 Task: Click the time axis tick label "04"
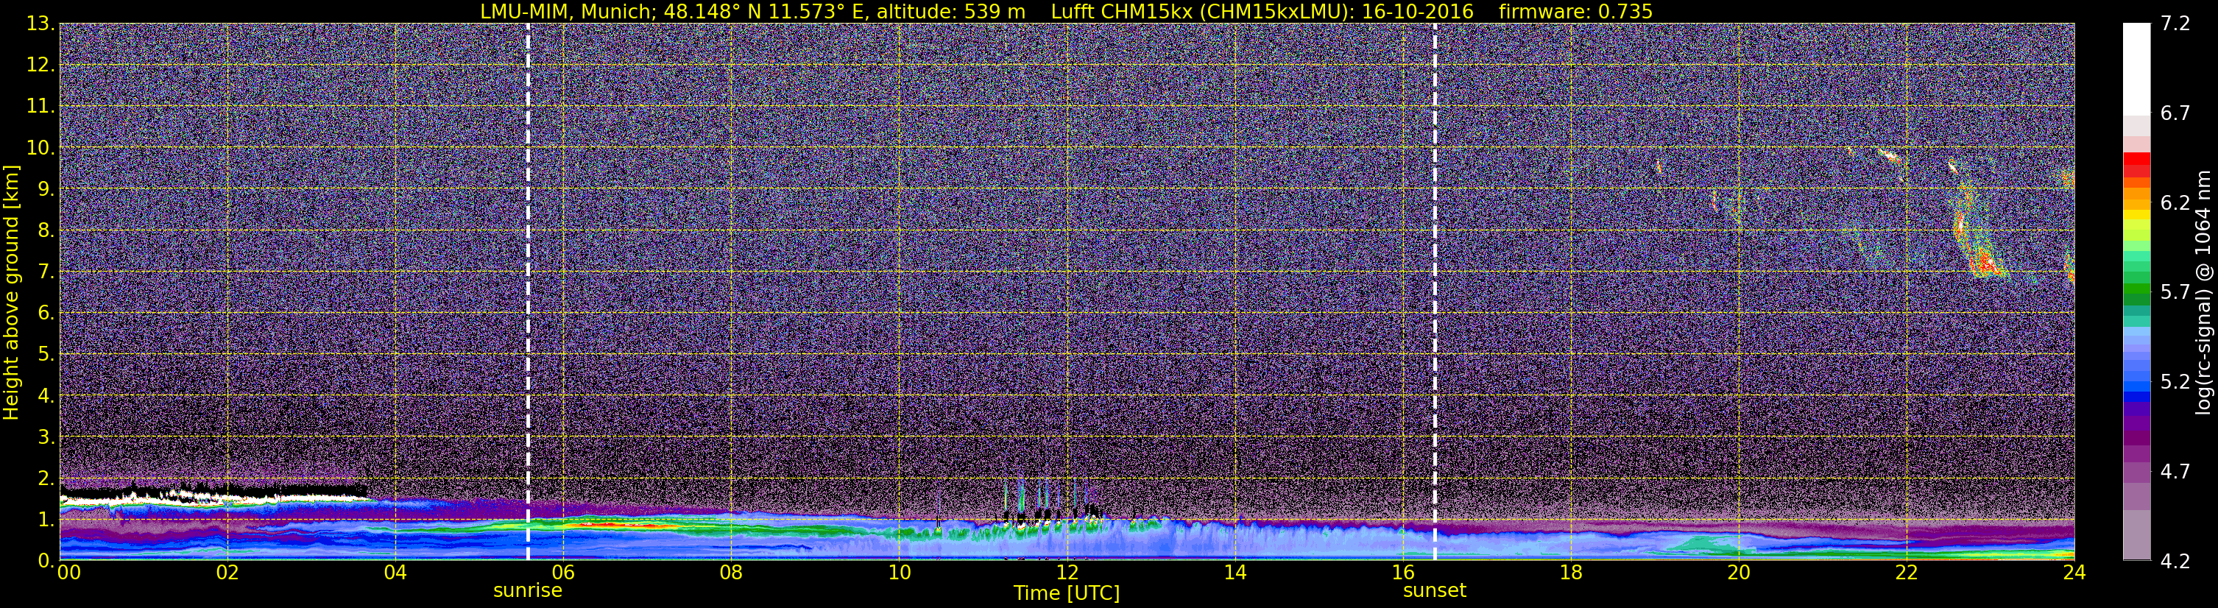(395, 573)
